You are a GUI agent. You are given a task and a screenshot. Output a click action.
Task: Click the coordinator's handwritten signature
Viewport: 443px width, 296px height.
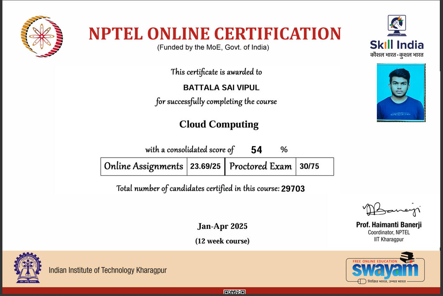pos(391,210)
